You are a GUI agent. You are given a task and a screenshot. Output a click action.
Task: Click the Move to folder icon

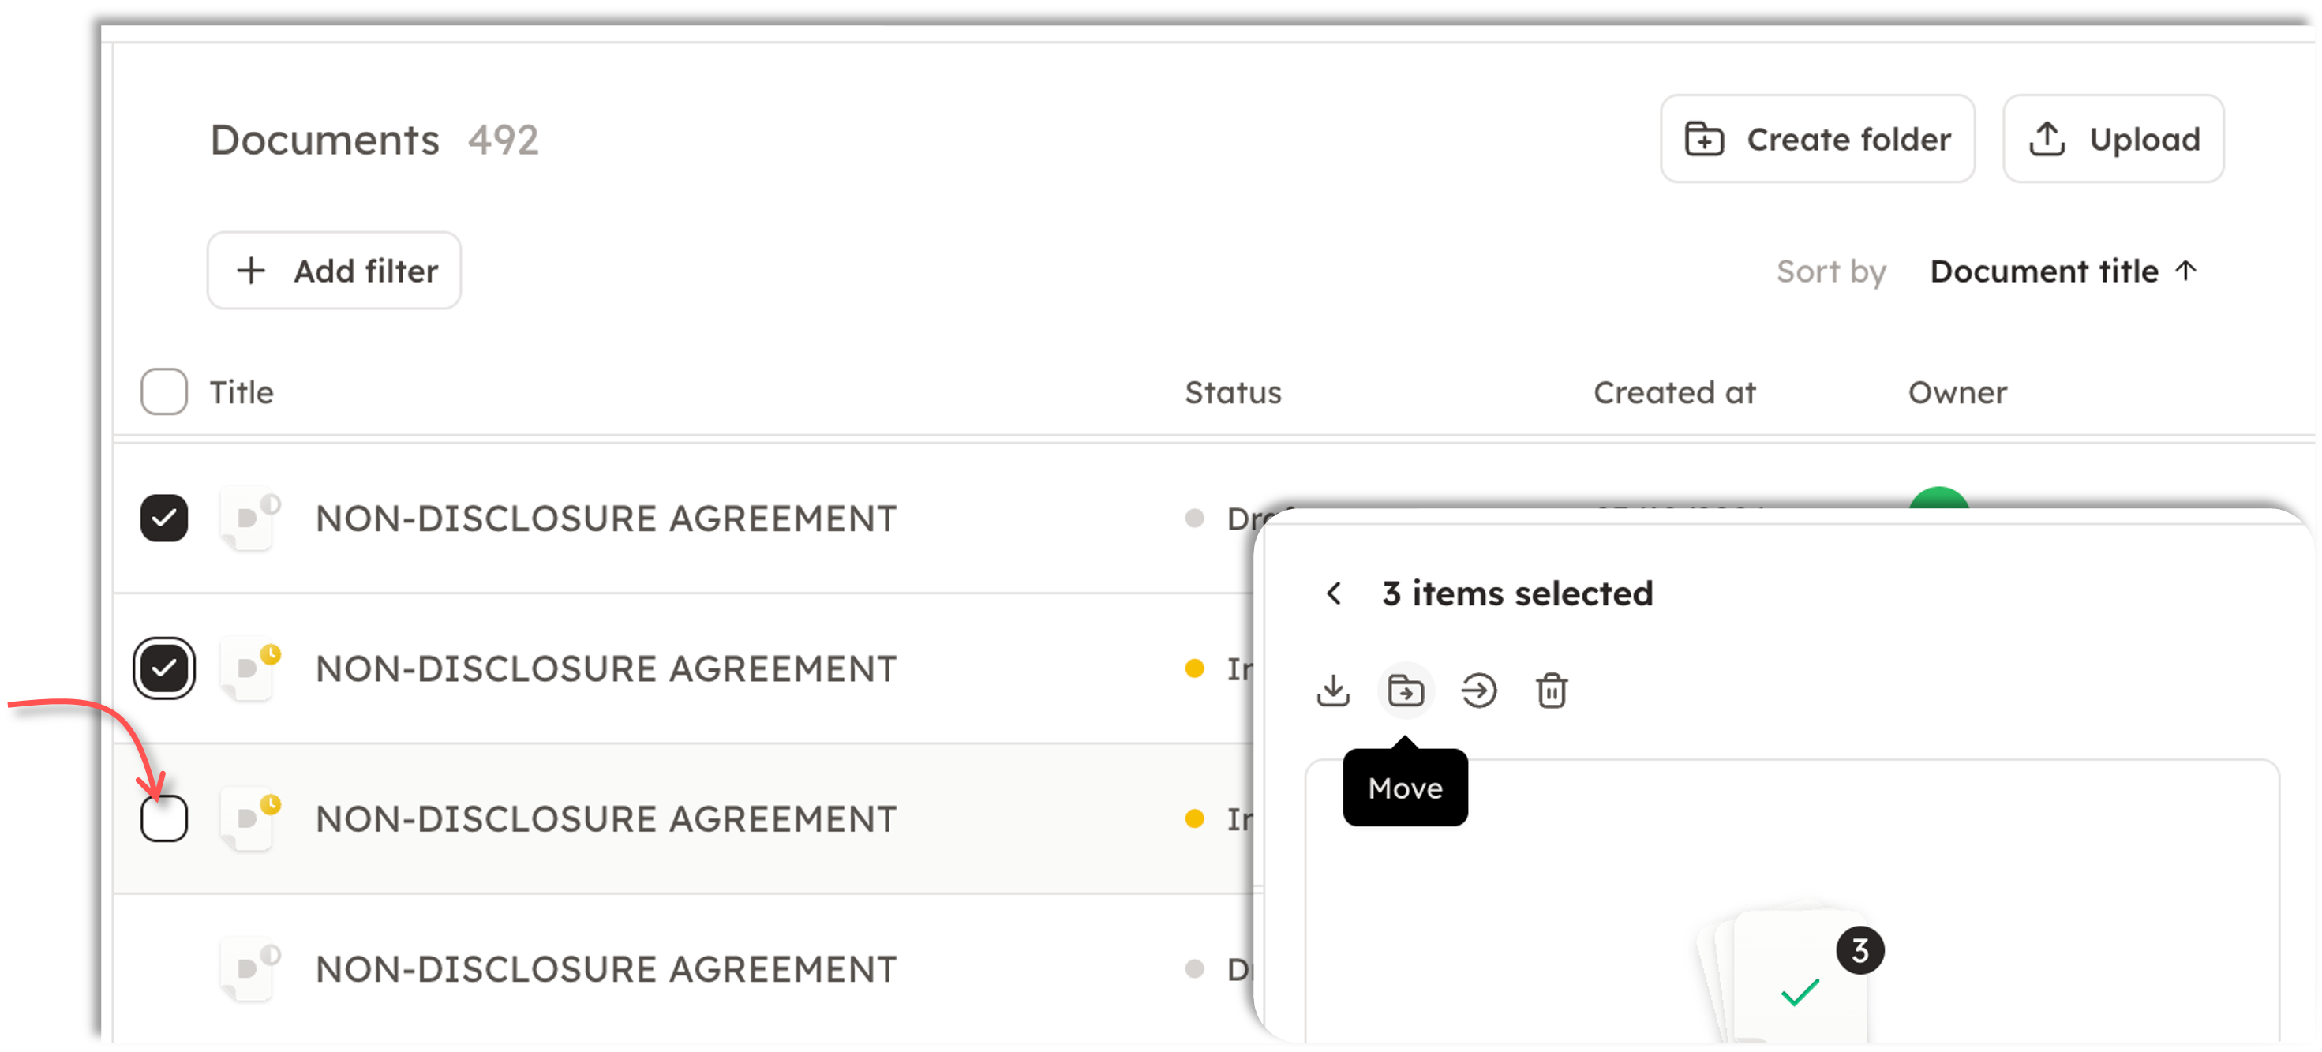click(1406, 691)
